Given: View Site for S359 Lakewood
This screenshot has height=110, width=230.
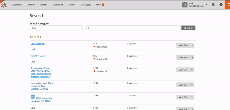Looking at the screenshot, I should click(183, 97).
